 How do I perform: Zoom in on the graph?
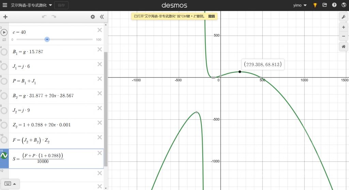tap(344, 27)
